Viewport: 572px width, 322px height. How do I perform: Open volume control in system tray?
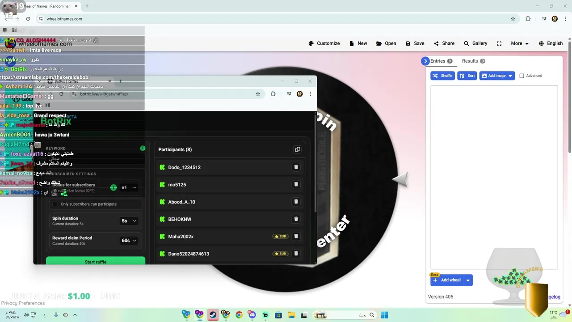pyautogui.click(x=26, y=315)
